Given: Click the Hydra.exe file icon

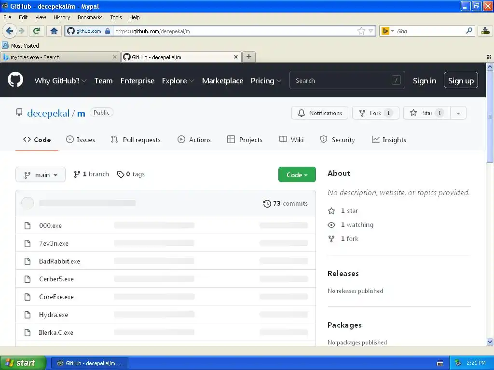Looking at the screenshot, I should [x=27, y=315].
